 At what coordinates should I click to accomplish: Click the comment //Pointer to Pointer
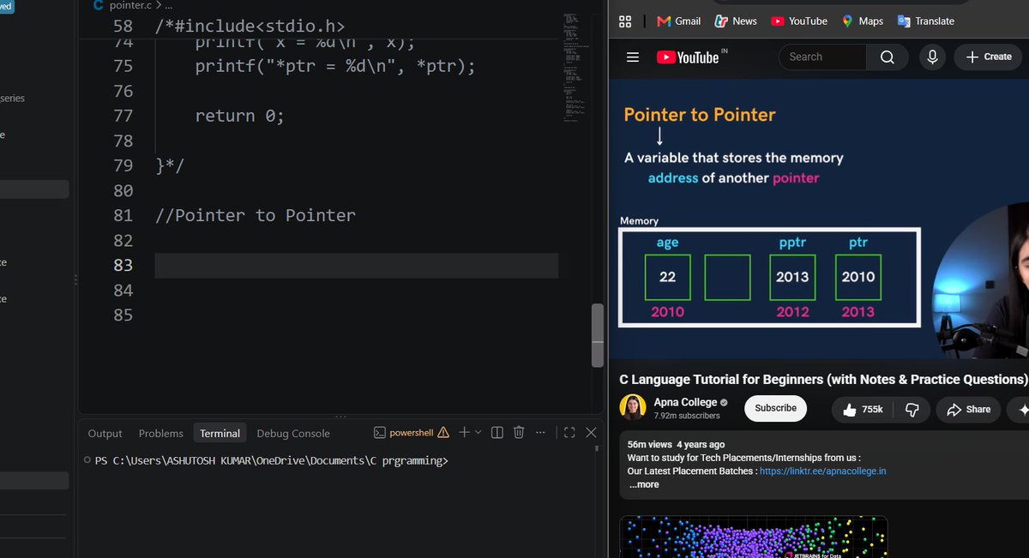[x=256, y=215]
